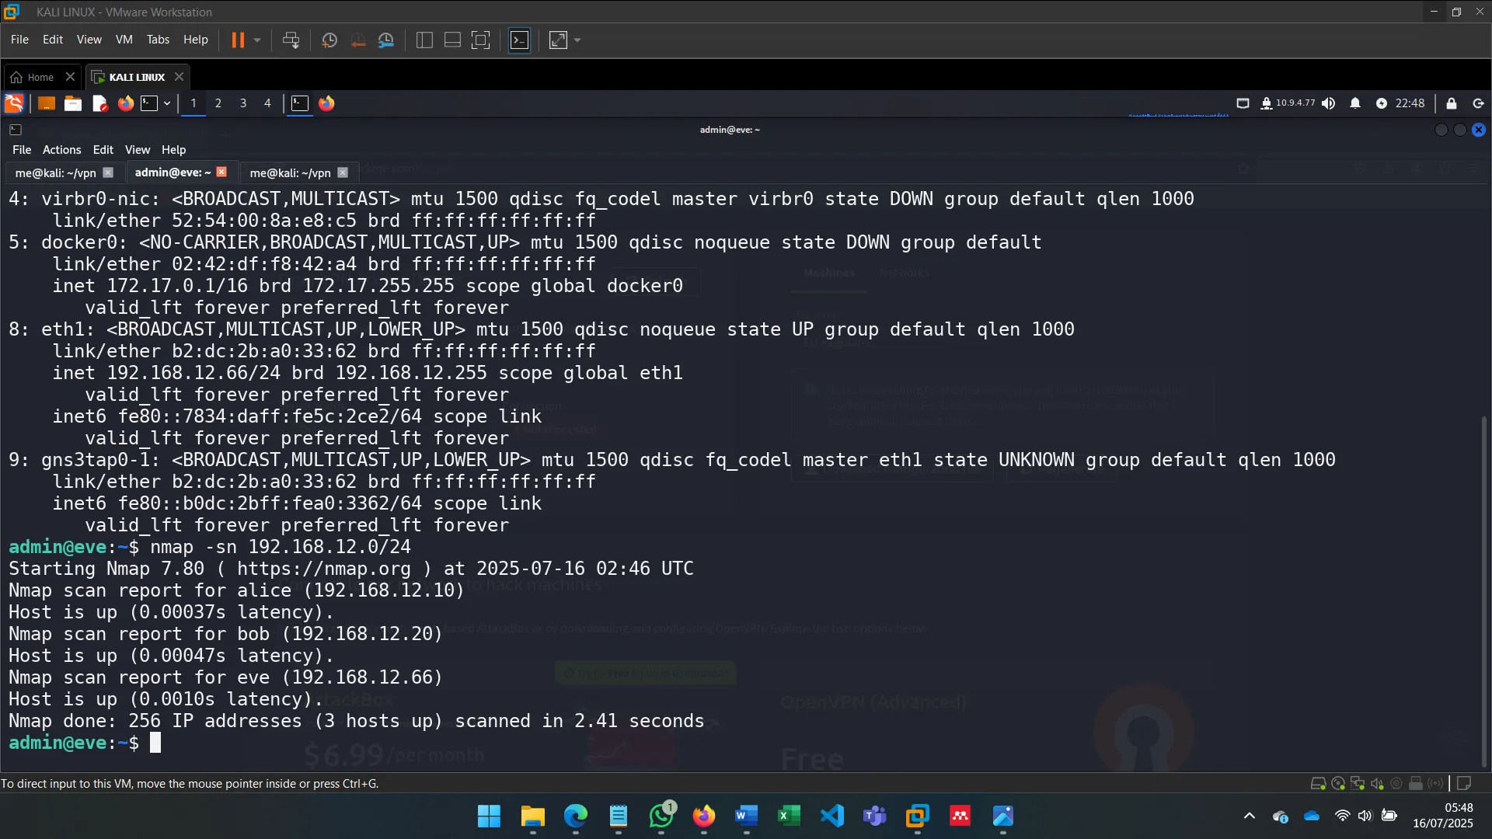Toggle the VM console view button

[x=519, y=40]
